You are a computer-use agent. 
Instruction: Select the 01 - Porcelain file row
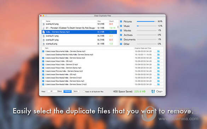click(79, 28)
